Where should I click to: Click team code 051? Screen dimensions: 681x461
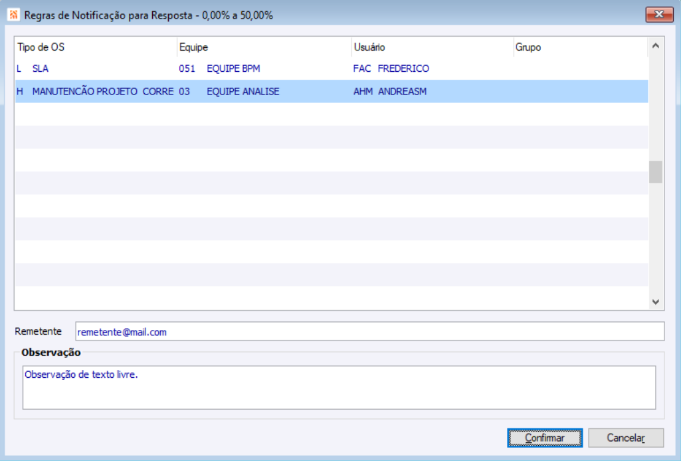tap(187, 69)
